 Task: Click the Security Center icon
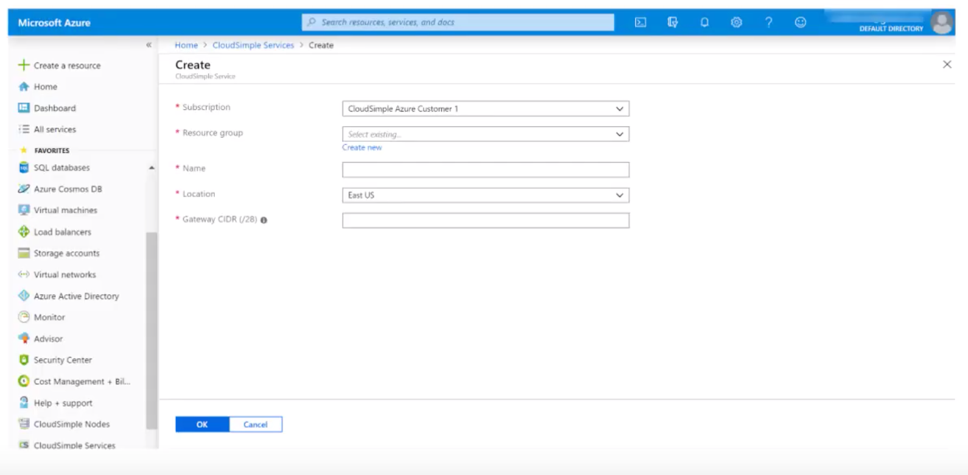pos(24,360)
